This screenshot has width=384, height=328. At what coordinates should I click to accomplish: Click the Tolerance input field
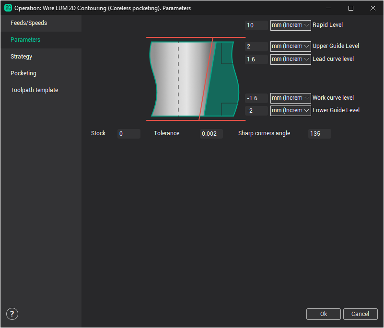(211, 134)
